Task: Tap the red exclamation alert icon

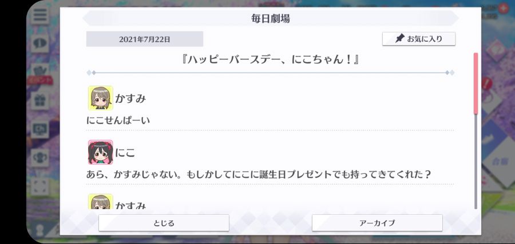Action: [487, 83]
